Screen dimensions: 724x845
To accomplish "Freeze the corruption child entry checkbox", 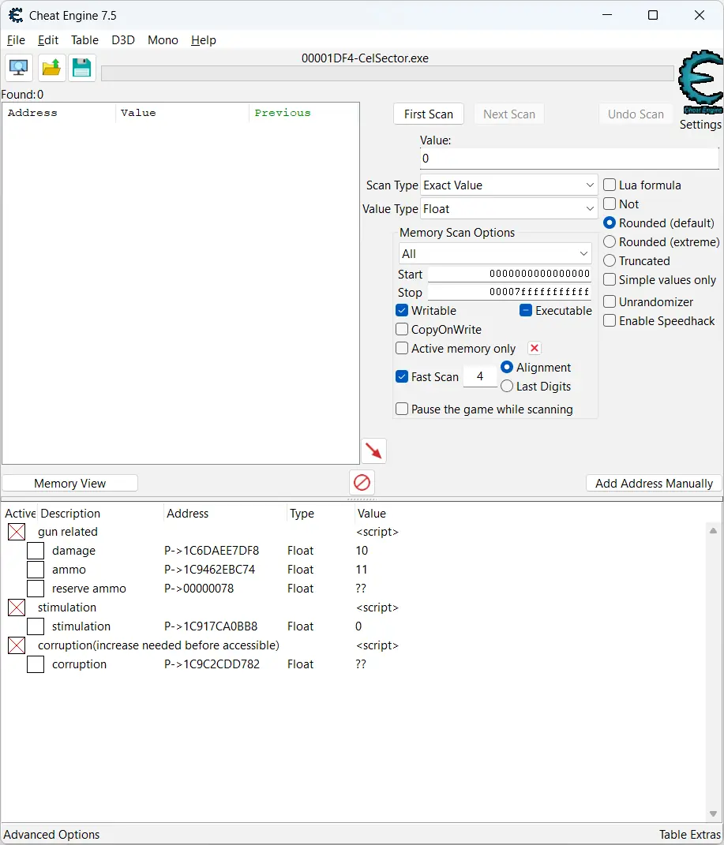I will pos(36,664).
